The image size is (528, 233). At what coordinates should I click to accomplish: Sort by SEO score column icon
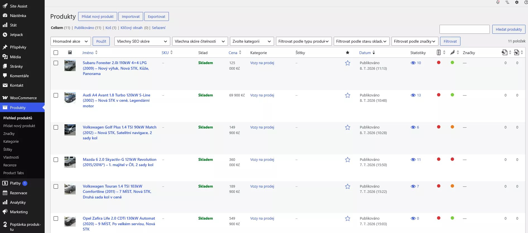(439, 52)
